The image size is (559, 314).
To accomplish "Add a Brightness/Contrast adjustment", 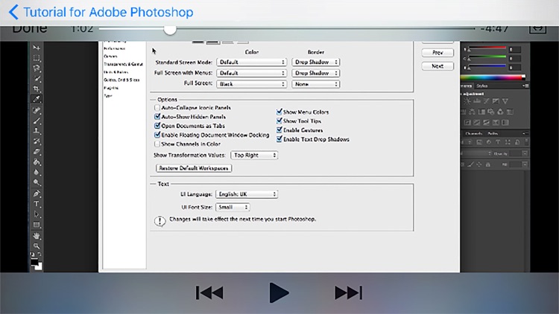I will [x=467, y=101].
